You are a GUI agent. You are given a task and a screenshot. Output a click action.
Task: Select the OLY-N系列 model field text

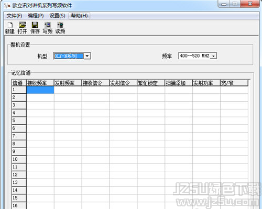coord(69,56)
